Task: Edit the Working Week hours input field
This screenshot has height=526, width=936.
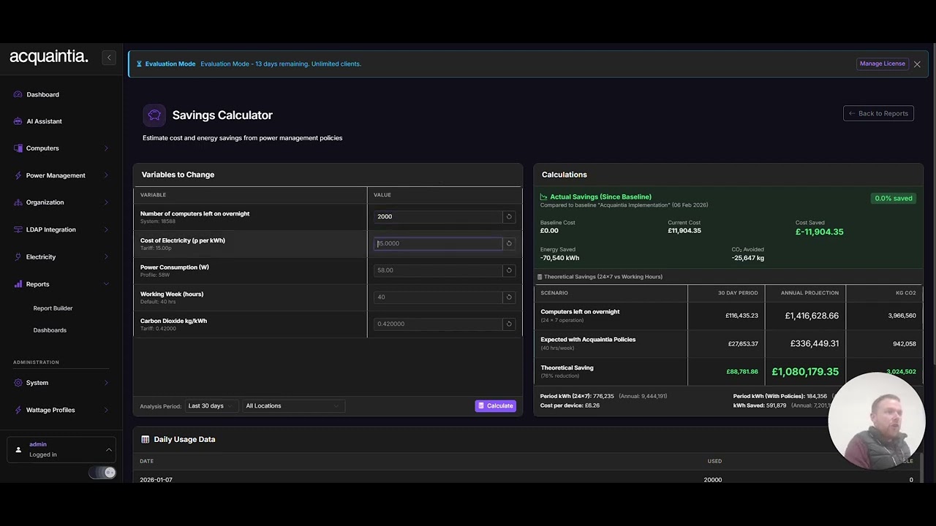Action: pos(438,297)
